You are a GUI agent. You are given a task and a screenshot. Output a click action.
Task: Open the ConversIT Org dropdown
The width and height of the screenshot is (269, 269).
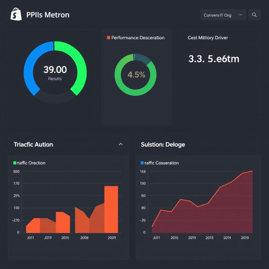218,15
